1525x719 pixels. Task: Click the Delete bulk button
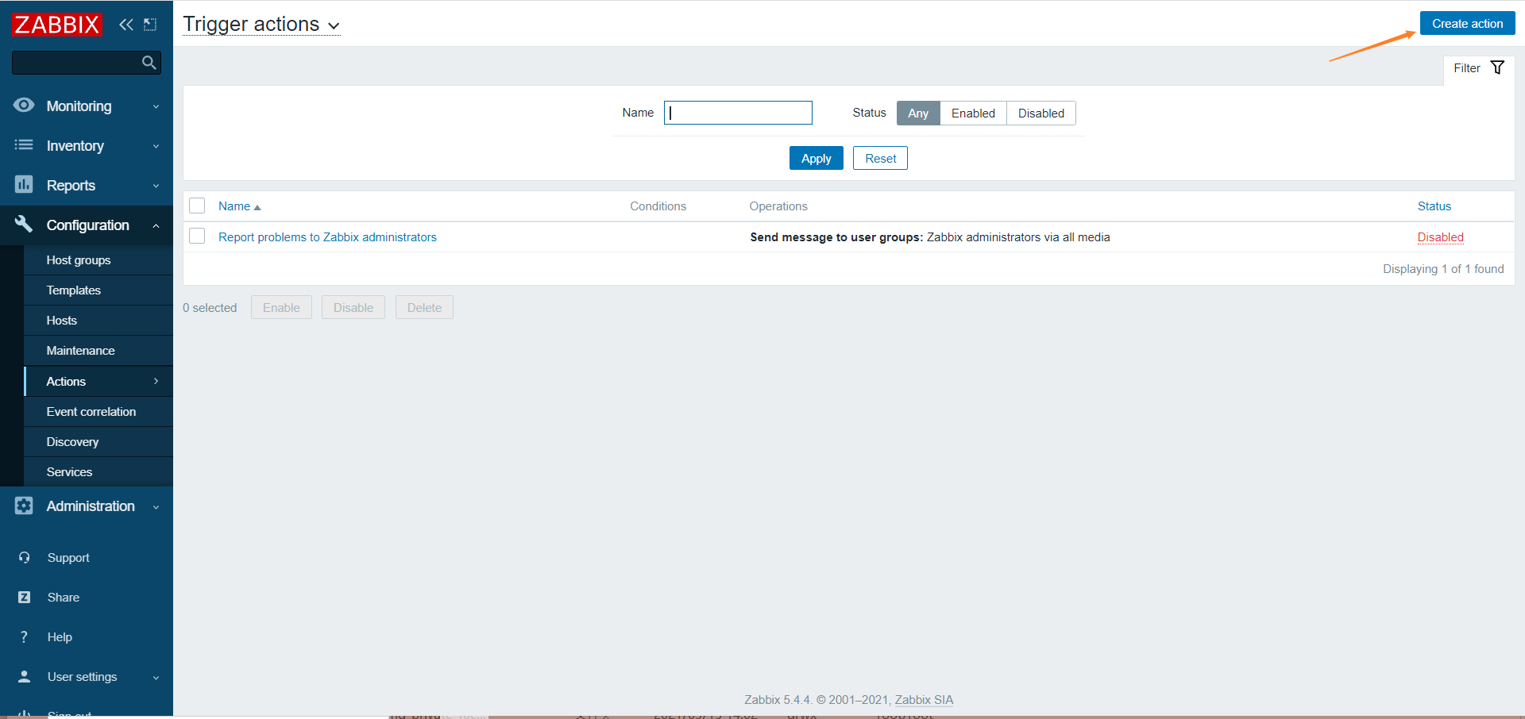424,307
